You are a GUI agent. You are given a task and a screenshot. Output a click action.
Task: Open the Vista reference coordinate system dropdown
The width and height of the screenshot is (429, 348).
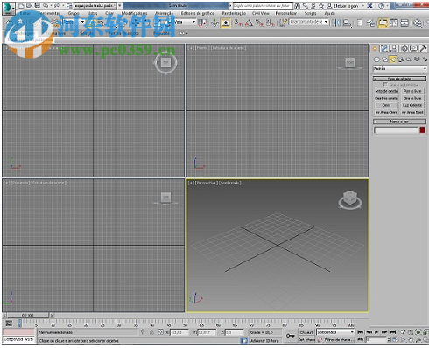tap(185, 22)
